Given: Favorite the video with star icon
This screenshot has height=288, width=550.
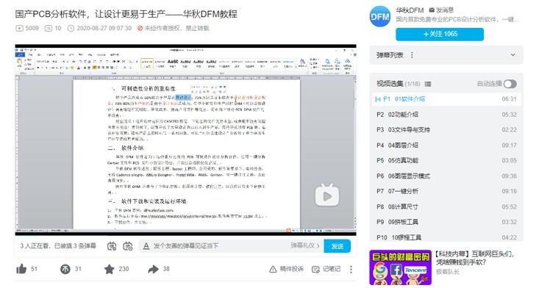Looking at the screenshot, I should pos(110,269).
